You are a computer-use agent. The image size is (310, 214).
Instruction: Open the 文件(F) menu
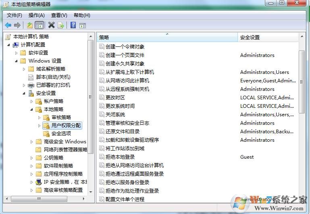(14, 15)
